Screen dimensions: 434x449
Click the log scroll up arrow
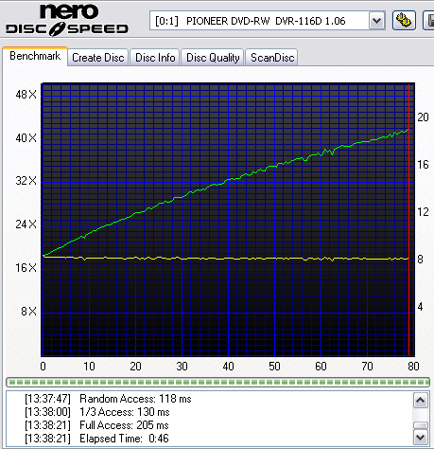(x=421, y=401)
